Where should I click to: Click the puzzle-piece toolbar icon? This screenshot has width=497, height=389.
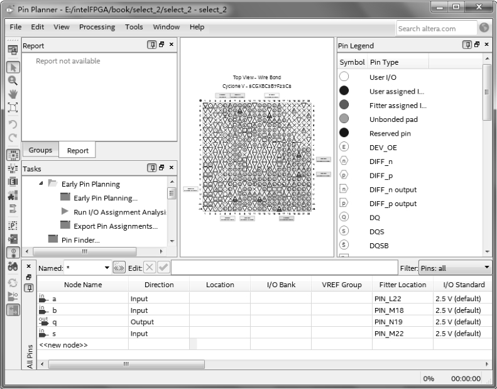13,195
